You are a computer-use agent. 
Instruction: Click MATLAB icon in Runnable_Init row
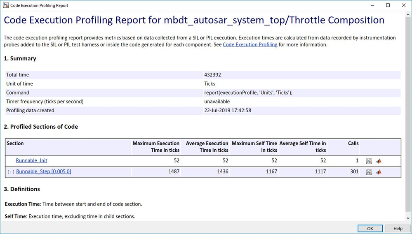click(x=378, y=161)
